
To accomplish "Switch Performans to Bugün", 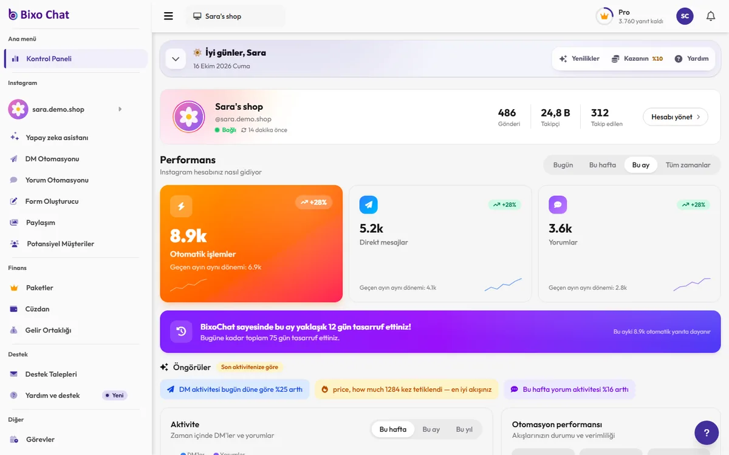I will point(563,165).
